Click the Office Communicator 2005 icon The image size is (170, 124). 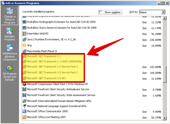coord(24,111)
